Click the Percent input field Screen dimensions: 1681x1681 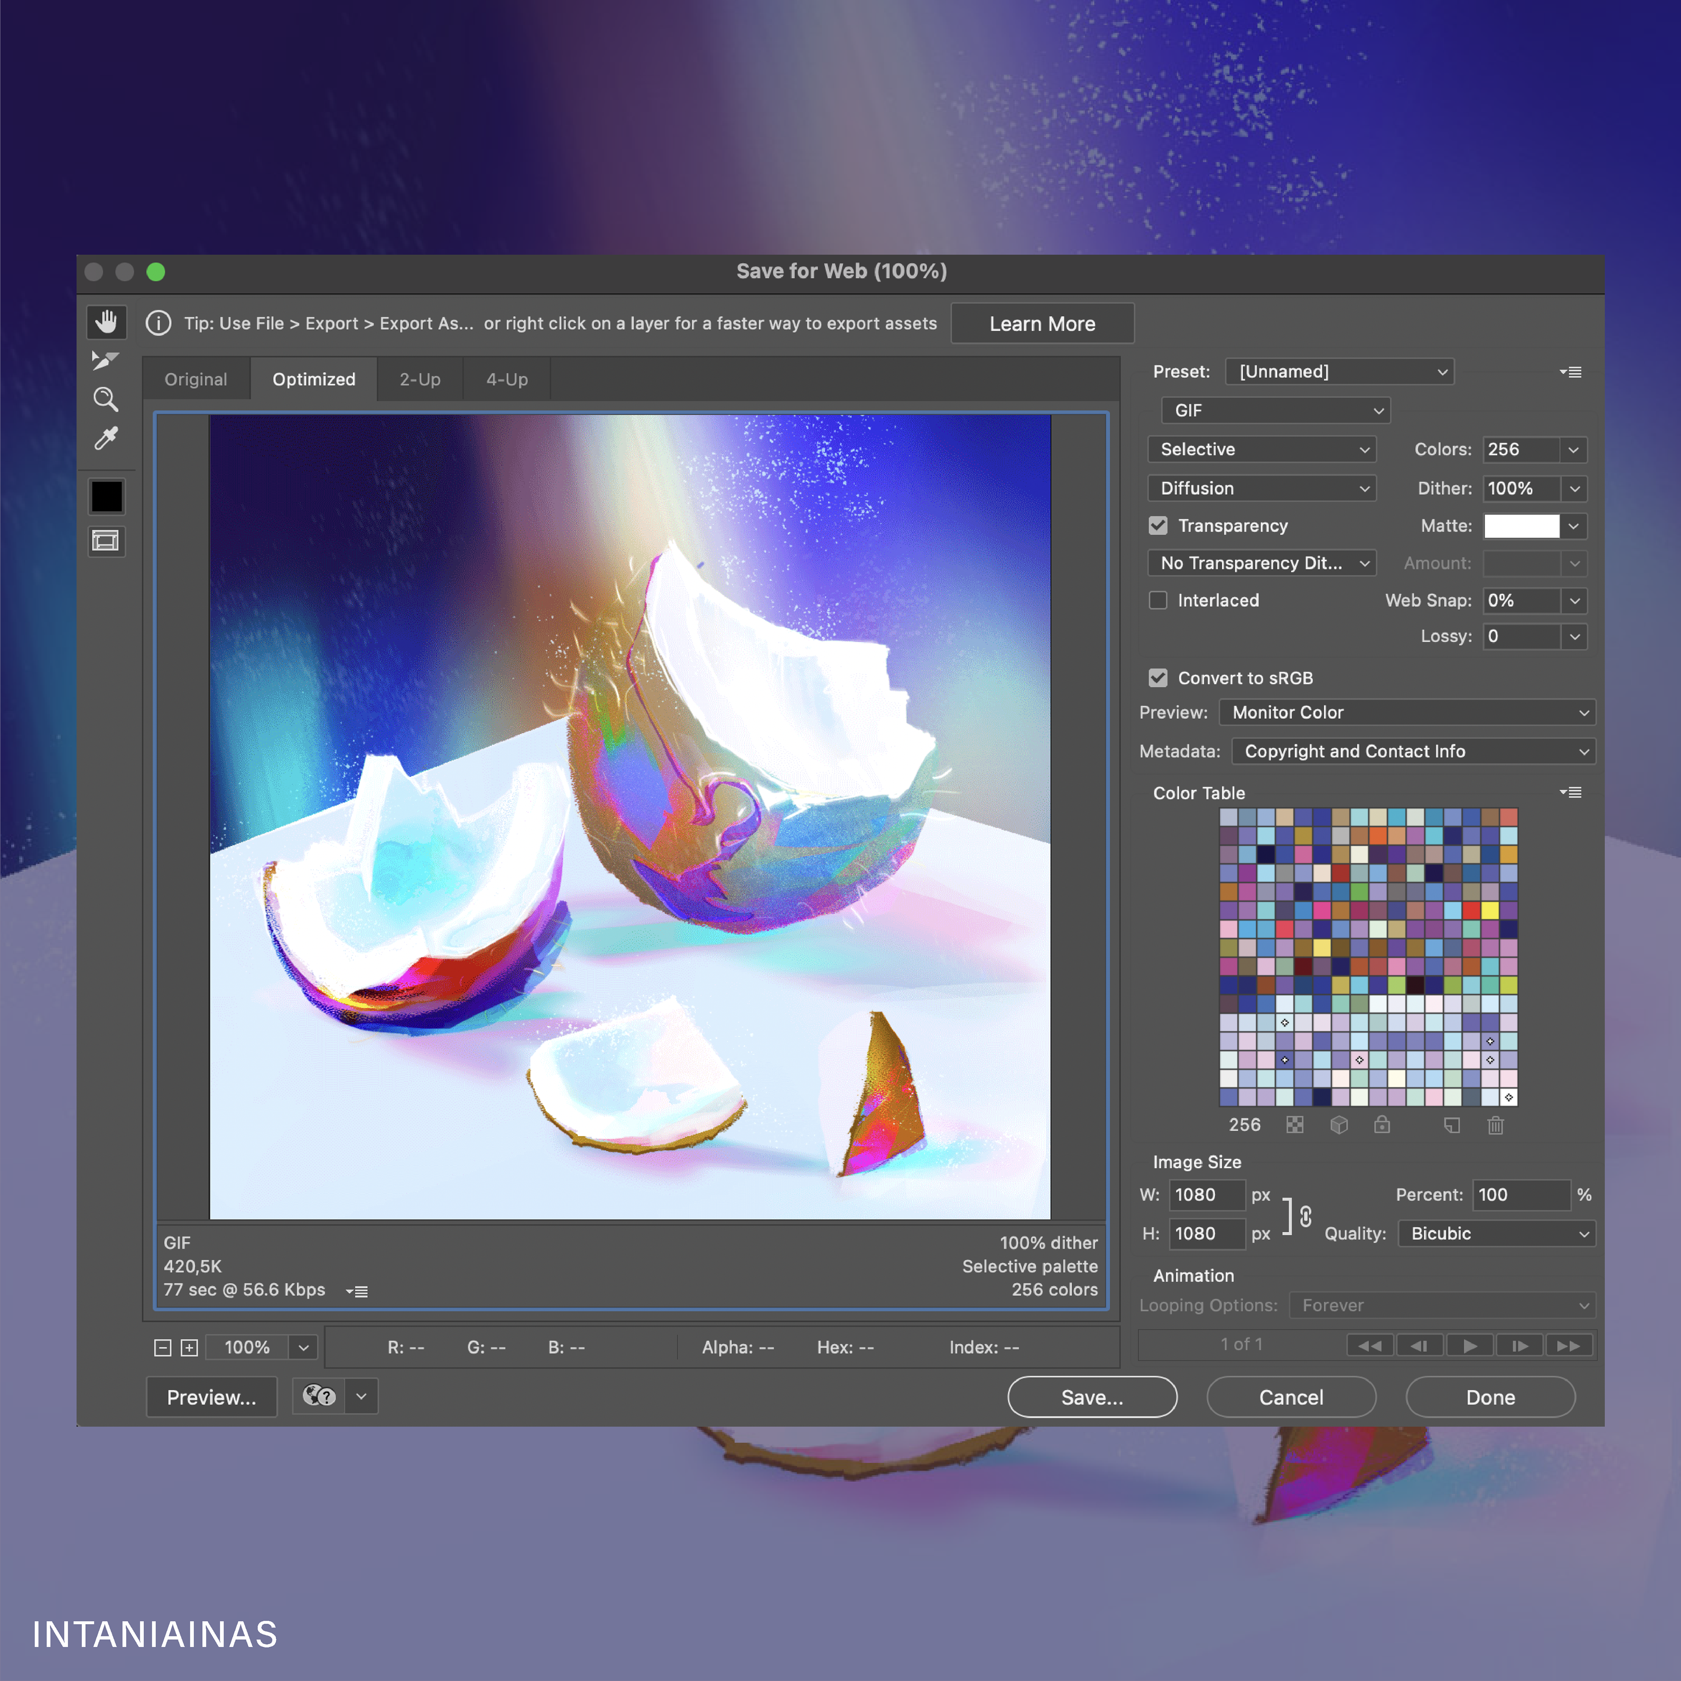pos(1521,1196)
